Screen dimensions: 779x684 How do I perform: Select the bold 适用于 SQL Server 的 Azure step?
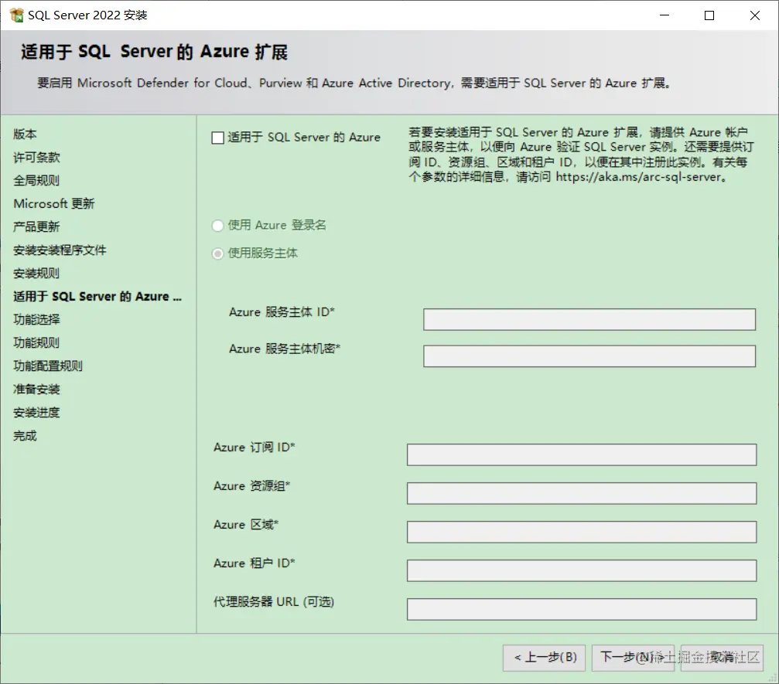point(97,296)
